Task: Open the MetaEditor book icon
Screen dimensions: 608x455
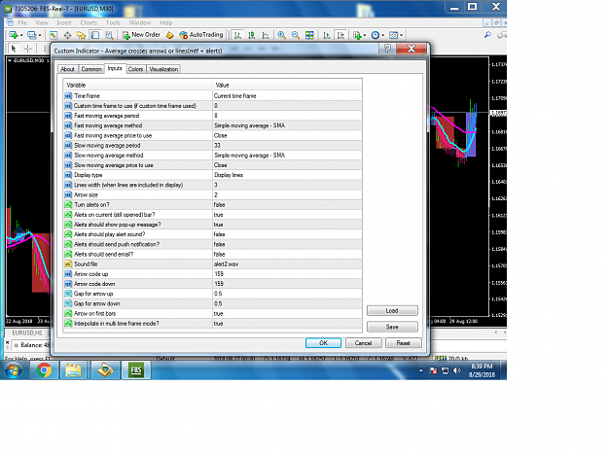Action: tap(169, 35)
